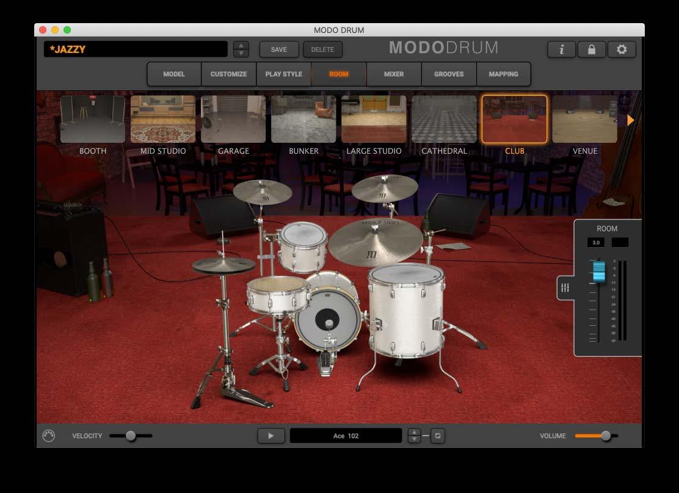679x493 pixels.
Task: Click the CATHEDRAL room label
Action: 445,151
